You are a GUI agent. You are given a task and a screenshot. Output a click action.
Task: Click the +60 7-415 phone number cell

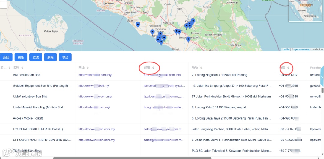290,129
